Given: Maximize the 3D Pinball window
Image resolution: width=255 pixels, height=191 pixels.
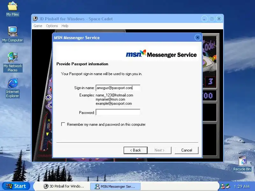Looking at the screenshot, I should click(x=212, y=19).
